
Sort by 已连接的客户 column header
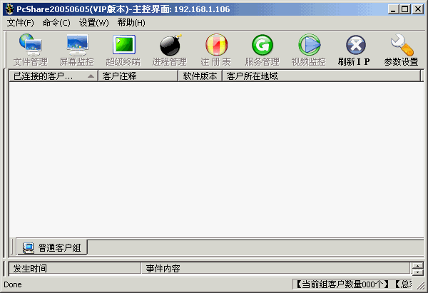click(x=53, y=76)
